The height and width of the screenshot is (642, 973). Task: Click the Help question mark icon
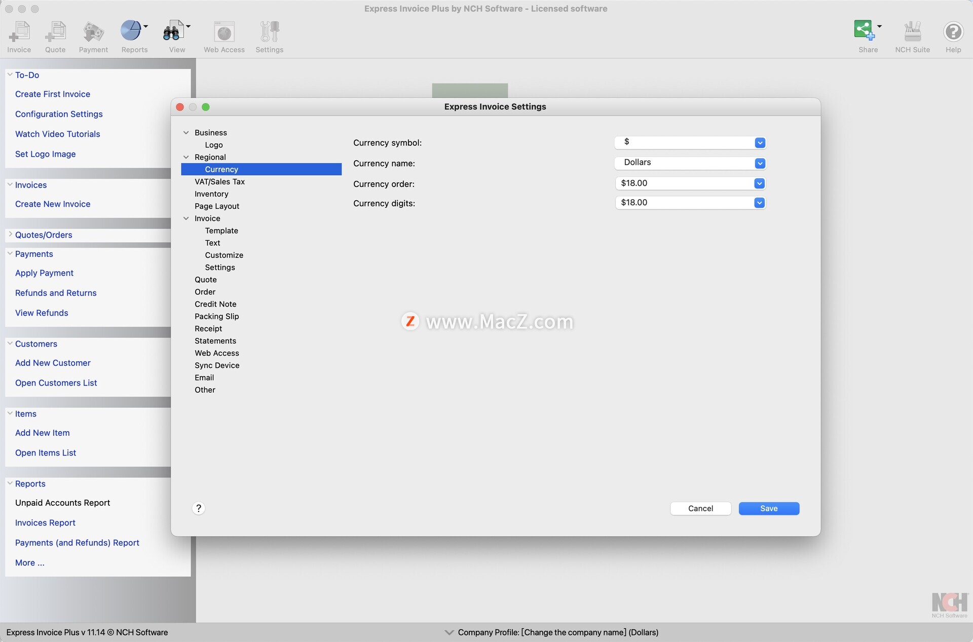click(x=953, y=31)
